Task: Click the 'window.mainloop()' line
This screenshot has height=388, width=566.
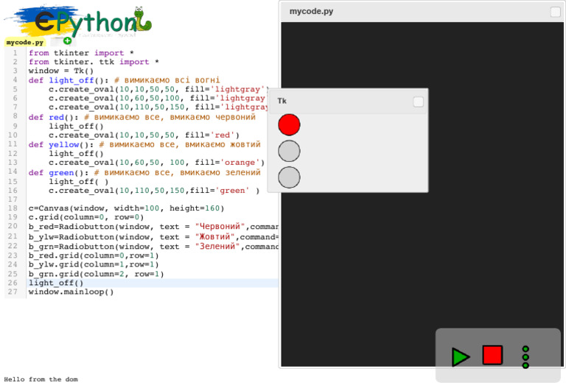Action: click(x=71, y=292)
